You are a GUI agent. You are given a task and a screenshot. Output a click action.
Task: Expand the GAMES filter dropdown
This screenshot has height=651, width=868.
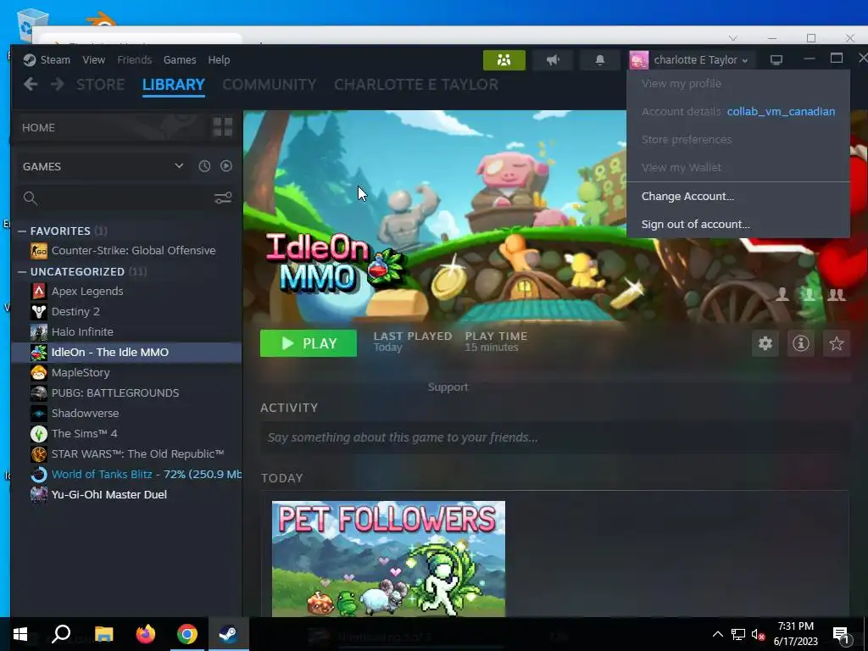pyautogui.click(x=179, y=166)
